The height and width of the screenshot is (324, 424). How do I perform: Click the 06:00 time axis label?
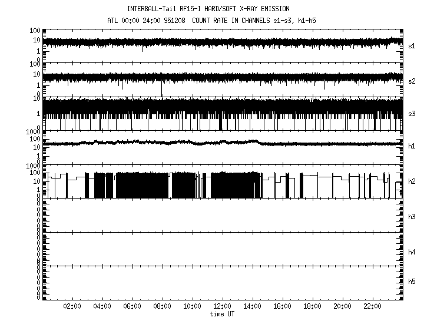click(132, 307)
